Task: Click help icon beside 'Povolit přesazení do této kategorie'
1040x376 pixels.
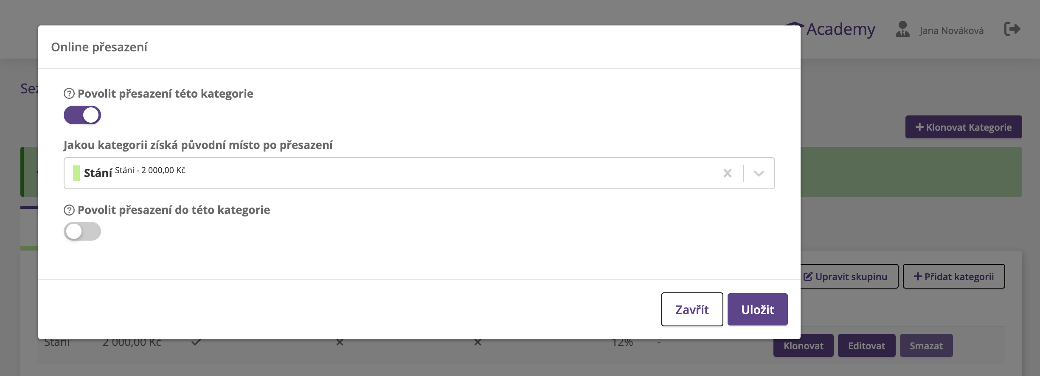Action: pyautogui.click(x=69, y=210)
